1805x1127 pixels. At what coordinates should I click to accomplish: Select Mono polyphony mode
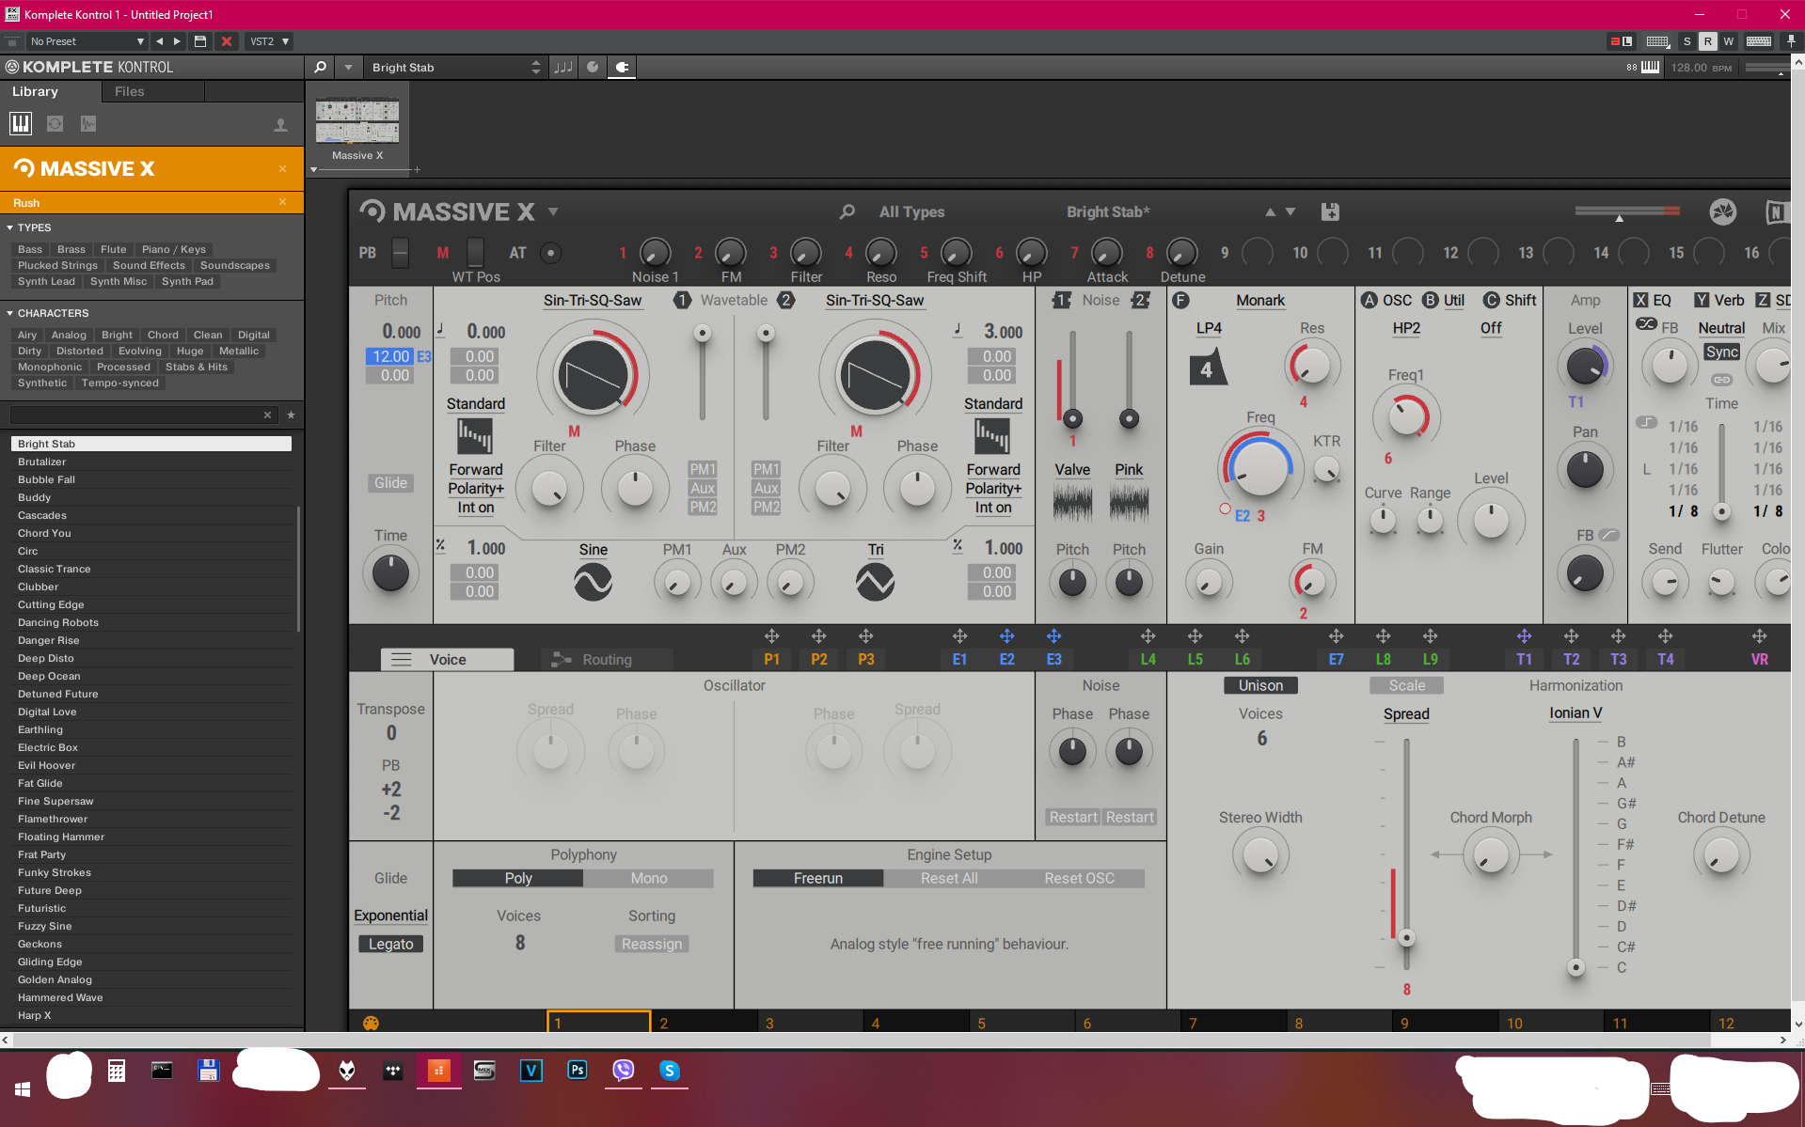[x=649, y=878]
